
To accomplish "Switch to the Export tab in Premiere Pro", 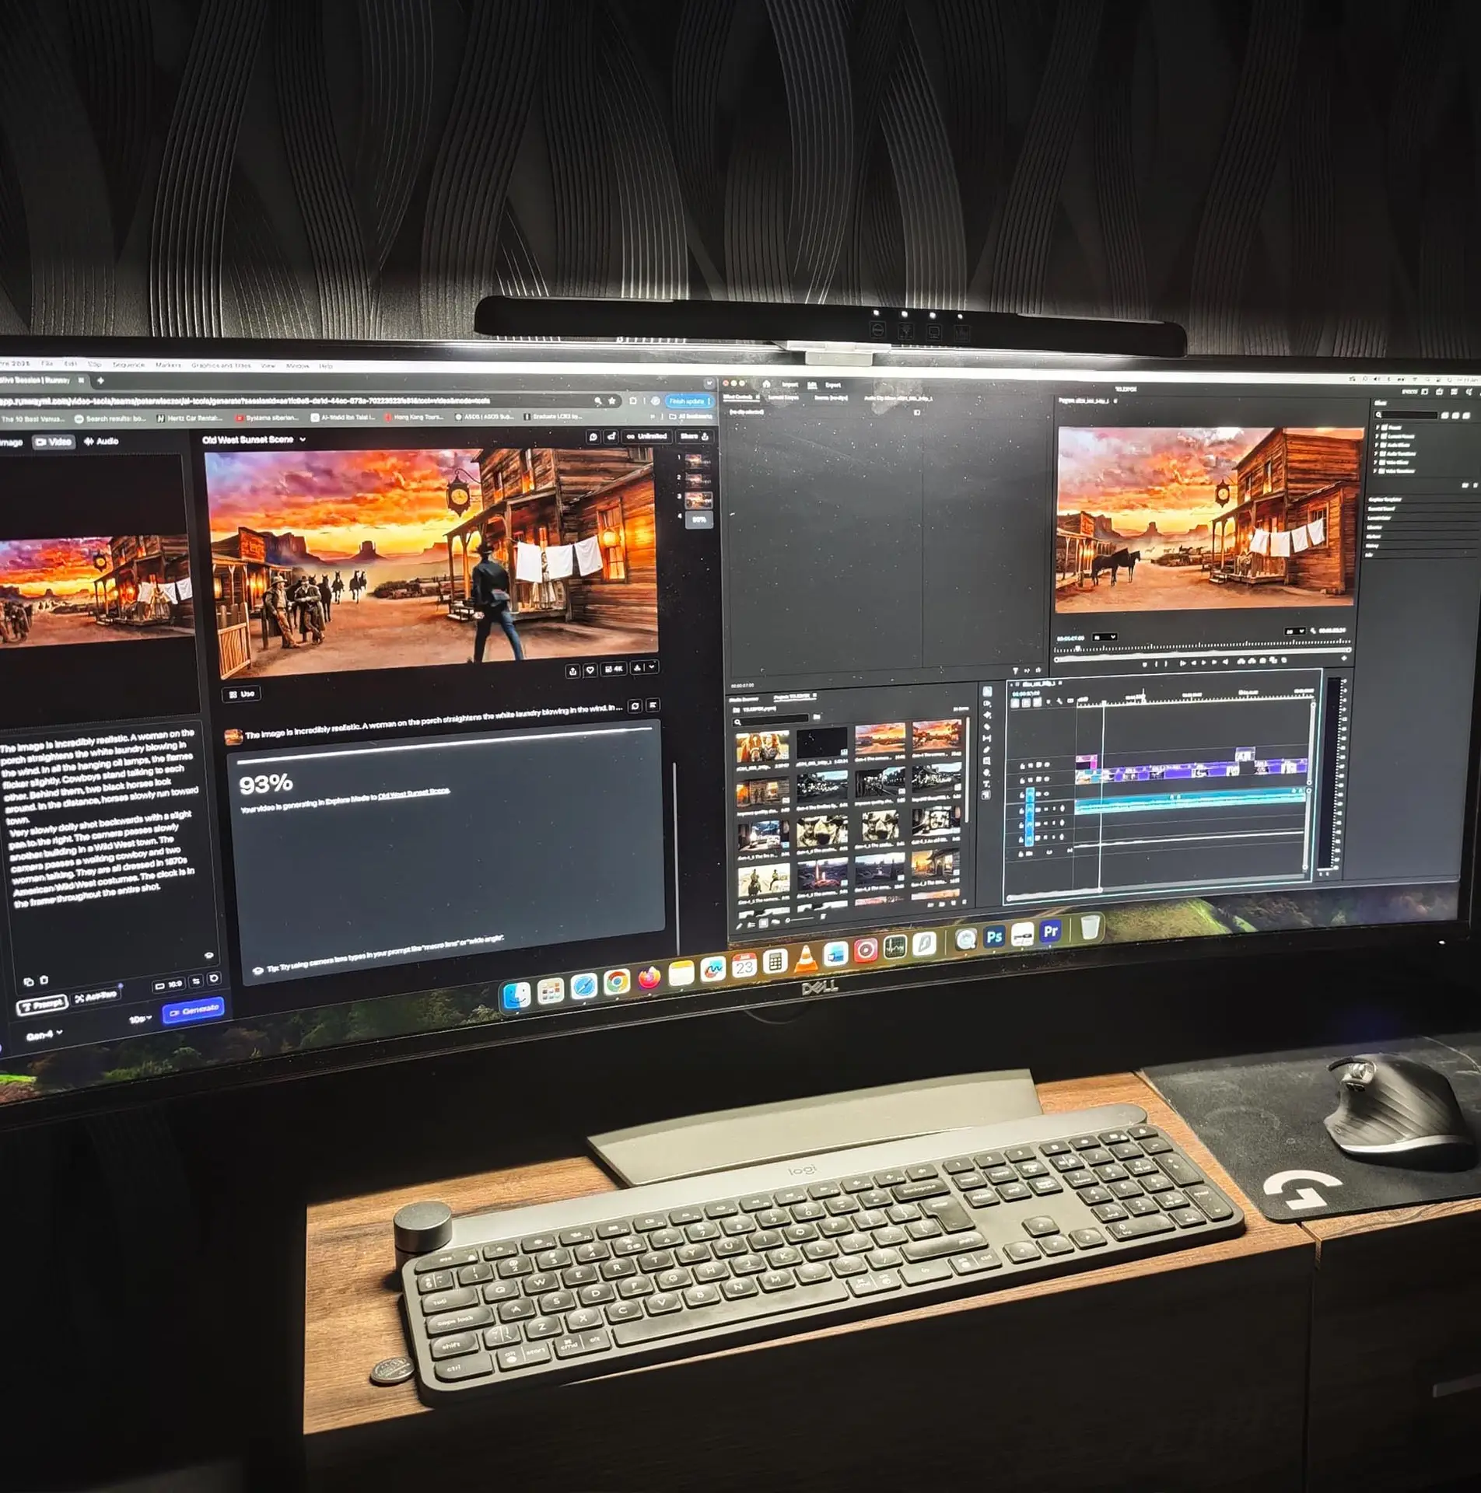I will click(x=833, y=386).
